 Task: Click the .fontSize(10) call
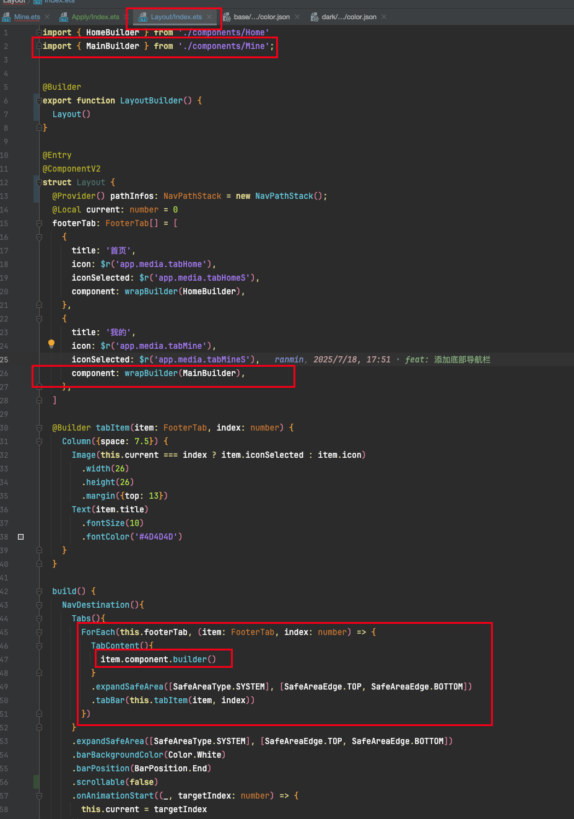(x=113, y=523)
